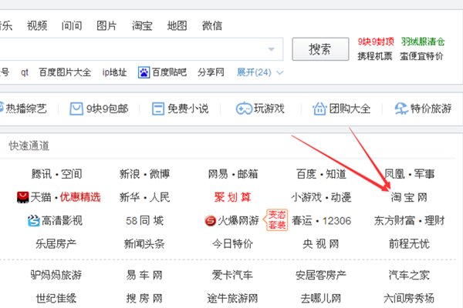Click the 免费小说 book icon

coord(158,109)
